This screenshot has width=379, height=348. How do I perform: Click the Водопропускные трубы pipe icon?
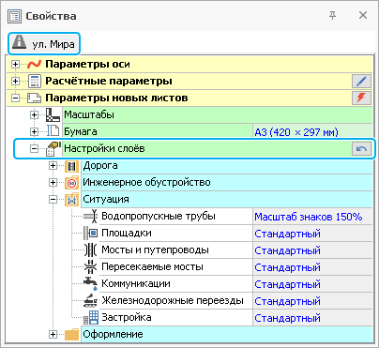coord(91,217)
